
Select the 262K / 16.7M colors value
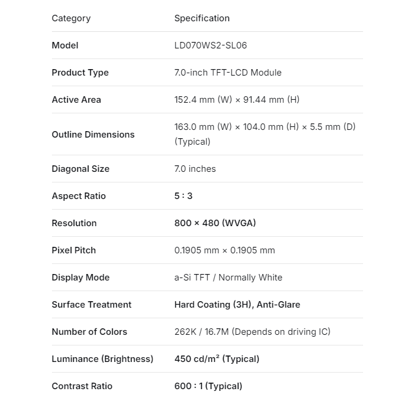pos(252,332)
